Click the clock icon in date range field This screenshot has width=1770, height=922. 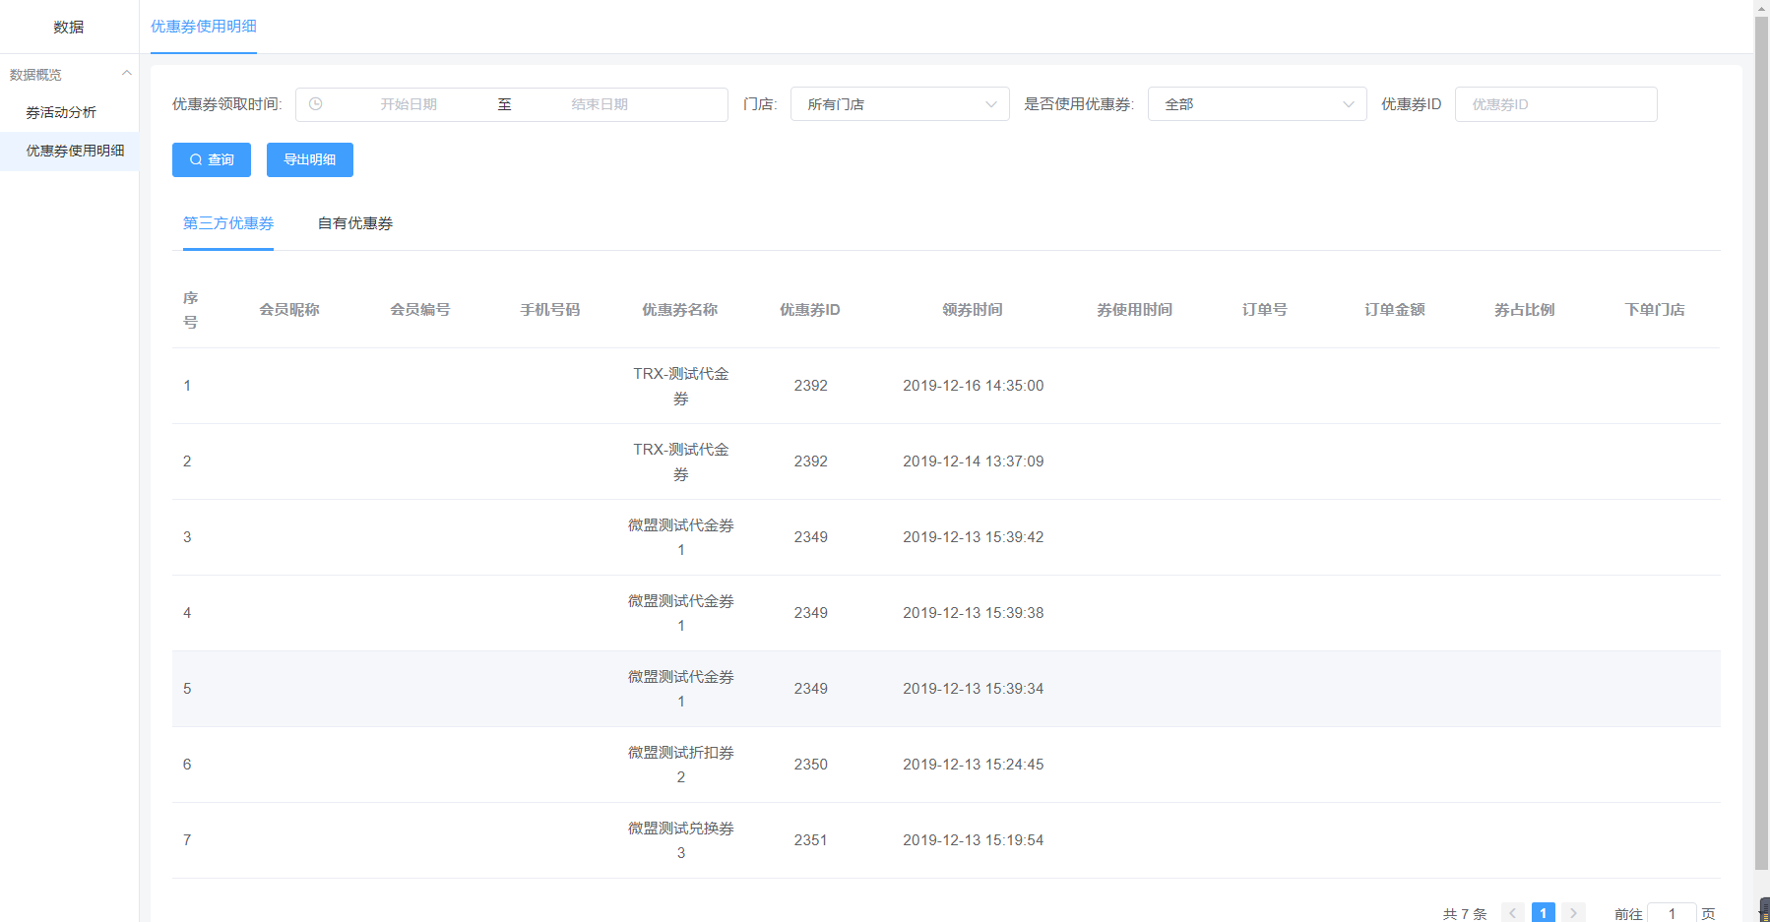[315, 104]
